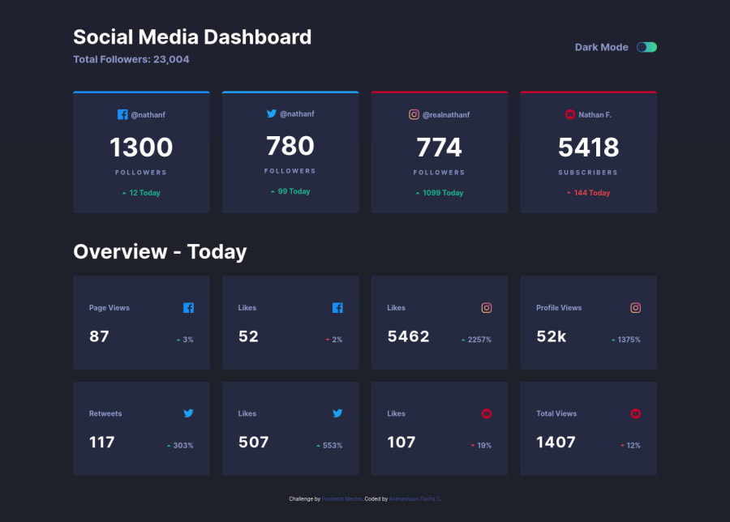Click the Facebook icon beside @nathanf username
The height and width of the screenshot is (522, 730).
coord(122,114)
